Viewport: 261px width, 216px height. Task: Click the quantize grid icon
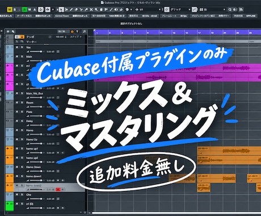pos(201,10)
